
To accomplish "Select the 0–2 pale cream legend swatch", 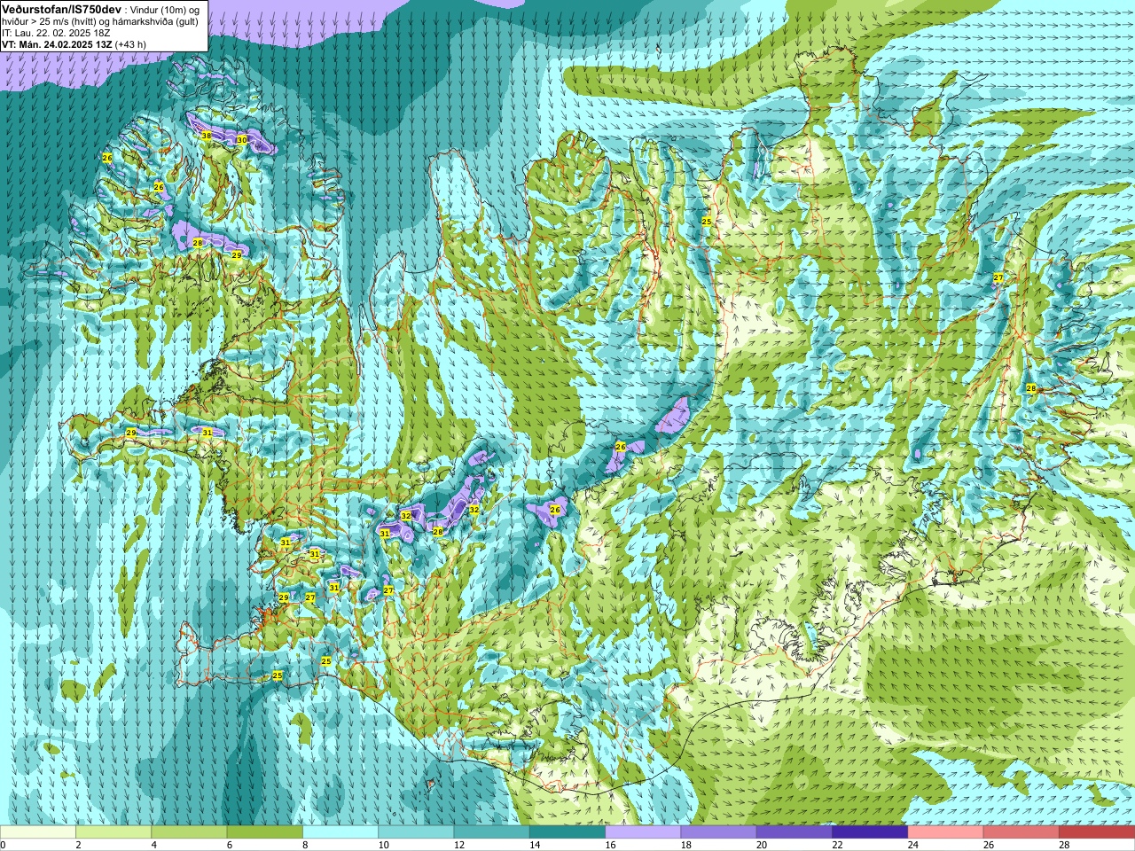I will pyautogui.click(x=38, y=832).
